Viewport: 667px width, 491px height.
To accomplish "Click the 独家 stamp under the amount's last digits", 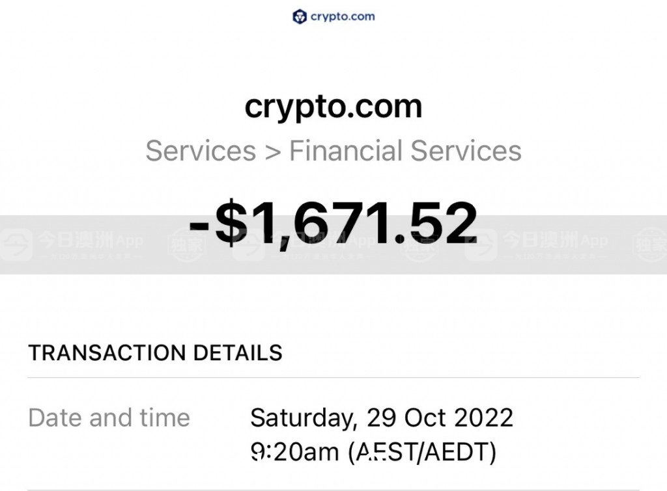I will [x=419, y=245].
